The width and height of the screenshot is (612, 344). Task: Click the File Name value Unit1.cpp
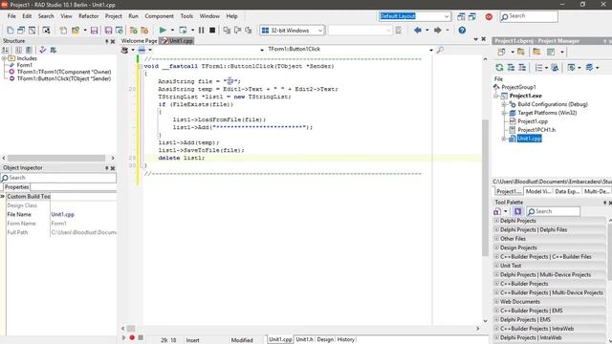click(x=63, y=214)
